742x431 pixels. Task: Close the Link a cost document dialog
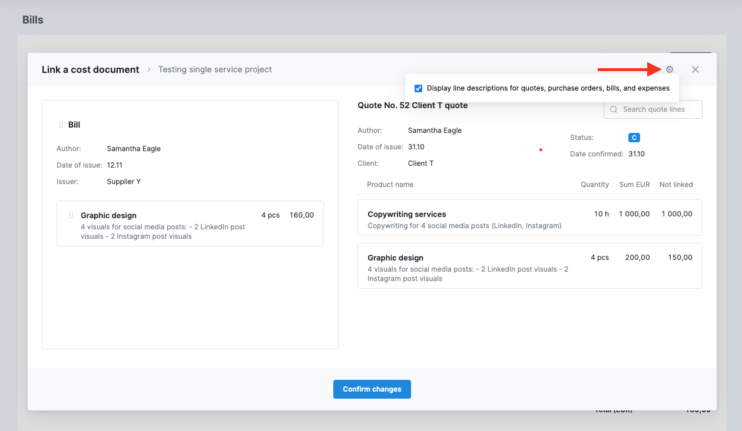pos(695,69)
